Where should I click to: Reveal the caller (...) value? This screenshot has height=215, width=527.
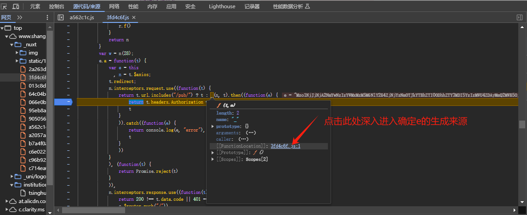point(244,139)
